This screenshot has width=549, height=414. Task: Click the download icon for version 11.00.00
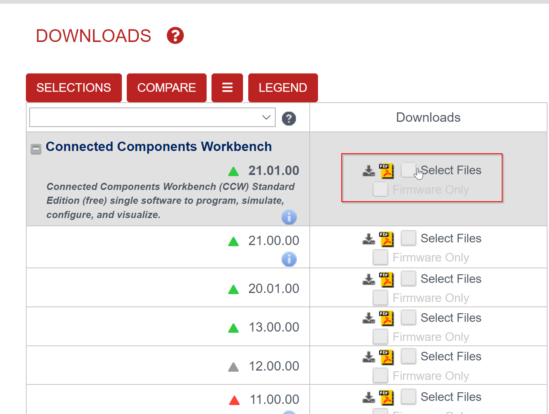click(369, 397)
